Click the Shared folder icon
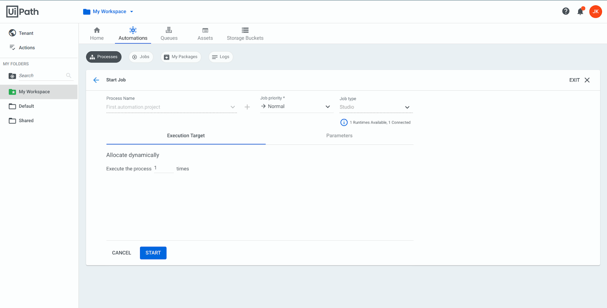 (x=13, y=121)
